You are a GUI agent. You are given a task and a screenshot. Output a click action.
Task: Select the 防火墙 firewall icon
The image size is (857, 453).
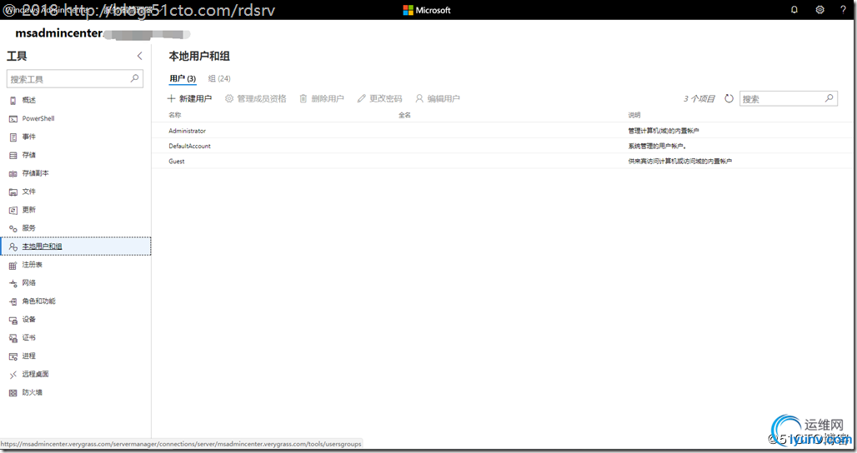click(x=13, y=393)
